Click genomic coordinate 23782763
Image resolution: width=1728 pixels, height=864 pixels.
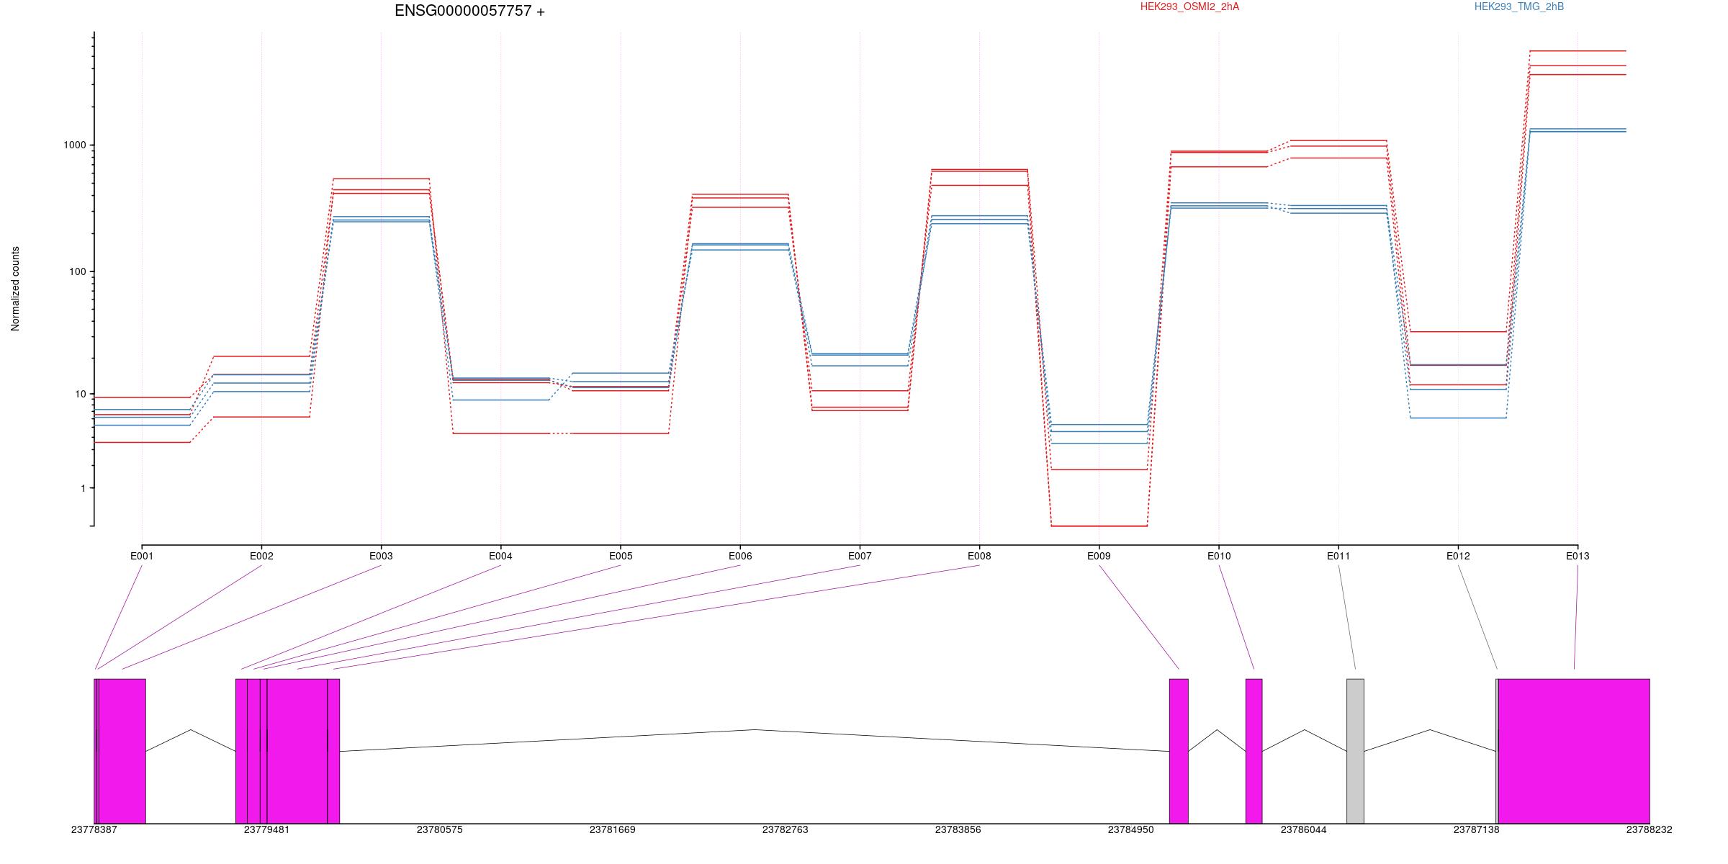point(786,829)
